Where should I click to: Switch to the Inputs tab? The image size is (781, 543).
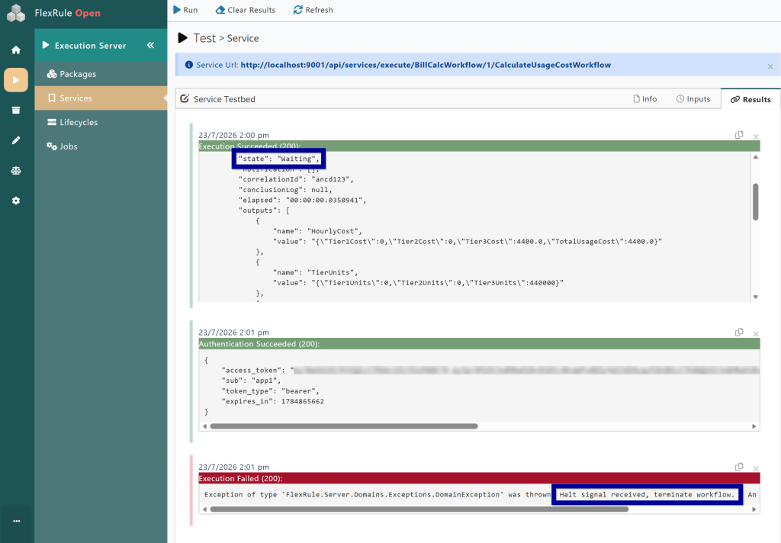(693, 99)
